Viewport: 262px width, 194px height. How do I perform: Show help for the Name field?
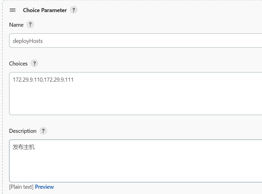coord(30,25)
